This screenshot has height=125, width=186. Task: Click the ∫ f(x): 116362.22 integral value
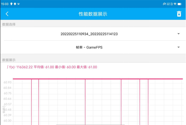pos(20,67)
